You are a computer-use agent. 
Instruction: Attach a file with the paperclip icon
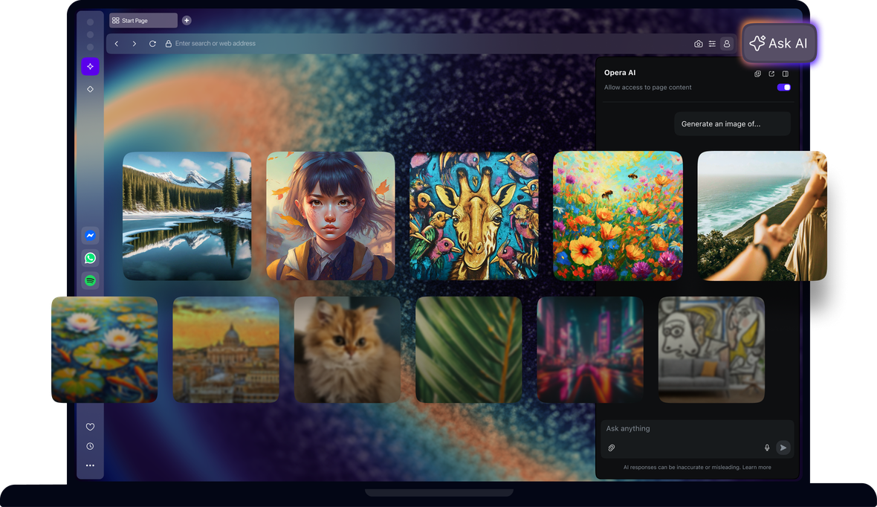click(611, 448)
